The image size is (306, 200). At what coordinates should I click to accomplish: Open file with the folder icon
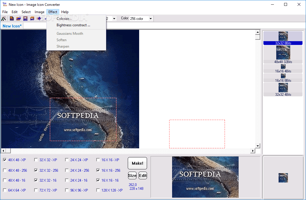pyautogui.click(x=19, y=19)
